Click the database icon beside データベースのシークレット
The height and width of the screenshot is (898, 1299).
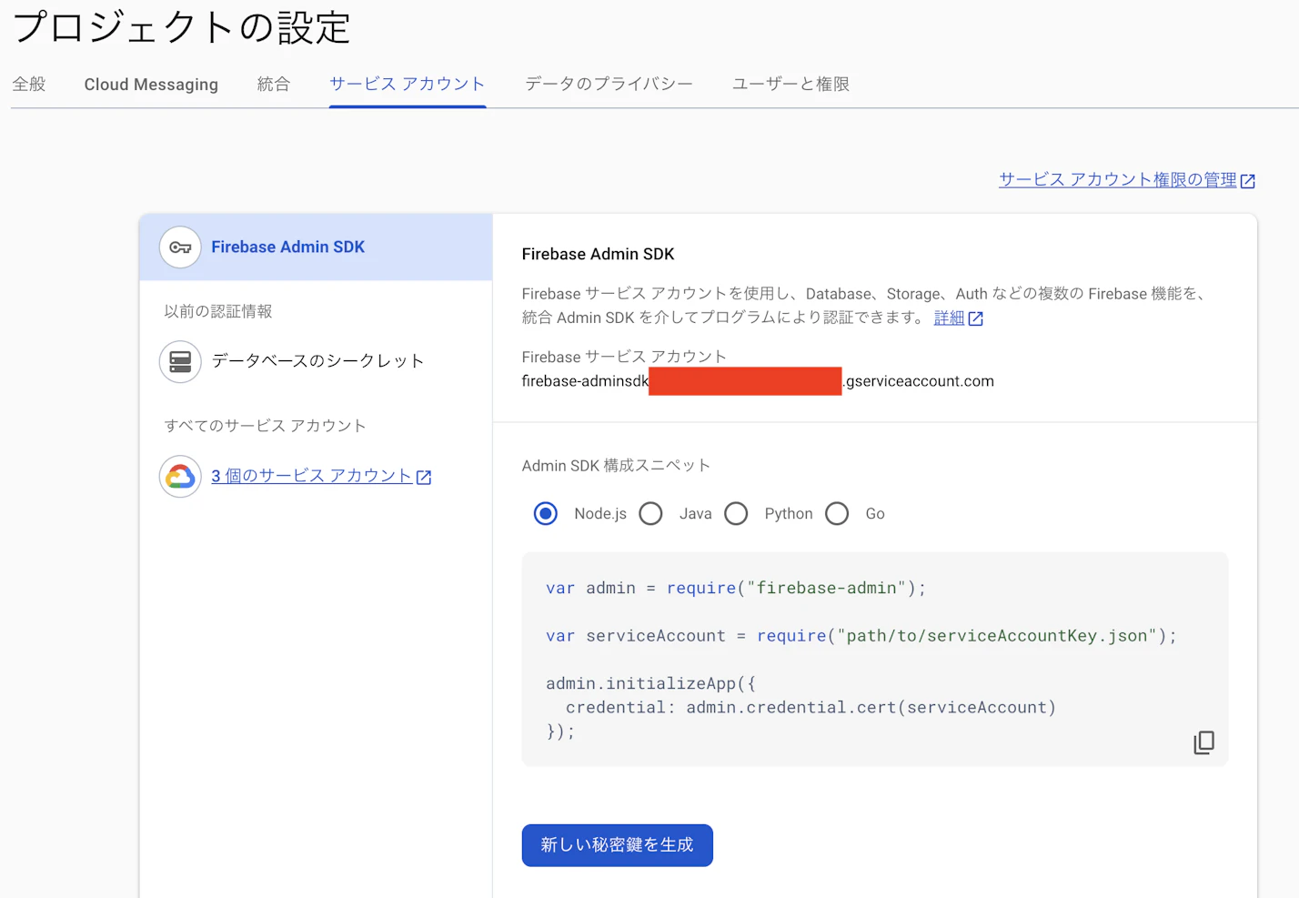(179, 360)
